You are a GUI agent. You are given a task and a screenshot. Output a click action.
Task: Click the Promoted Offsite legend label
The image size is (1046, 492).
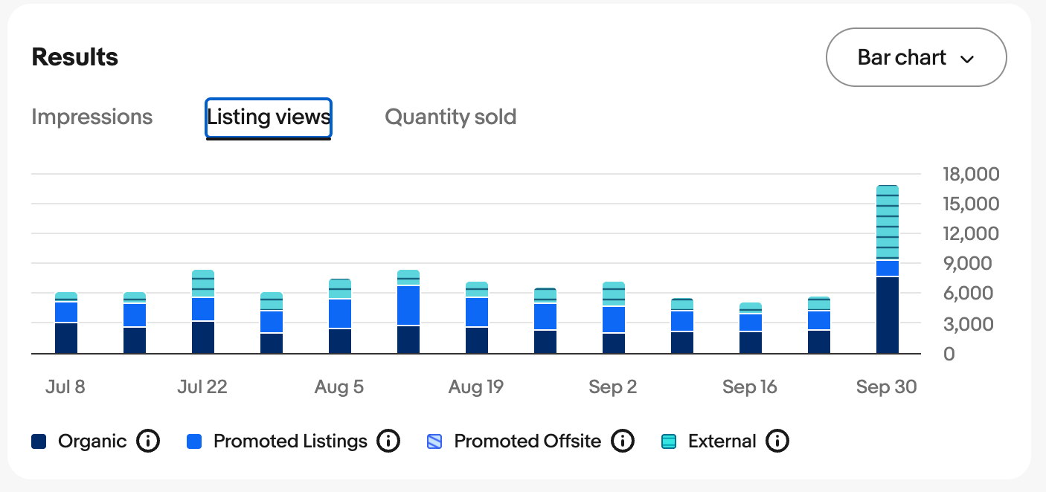tap(527, 441)
